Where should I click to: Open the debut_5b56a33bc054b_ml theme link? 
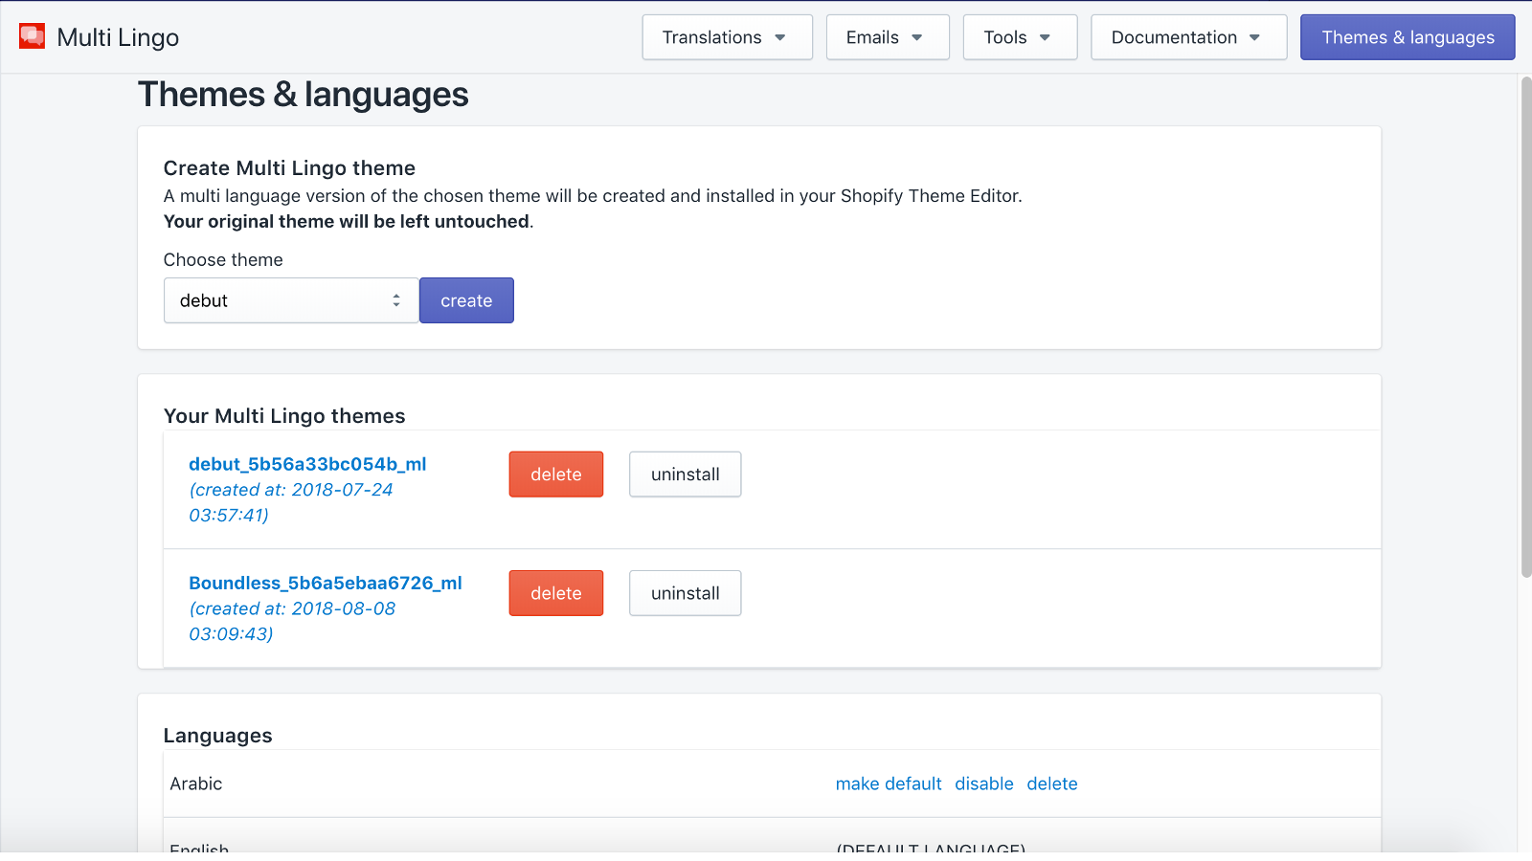coord(306,464)
